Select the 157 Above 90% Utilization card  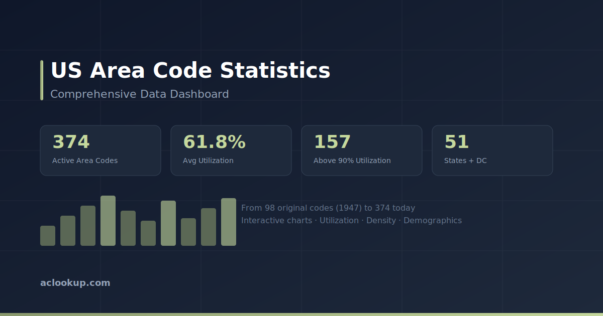(x=362, y=150)
